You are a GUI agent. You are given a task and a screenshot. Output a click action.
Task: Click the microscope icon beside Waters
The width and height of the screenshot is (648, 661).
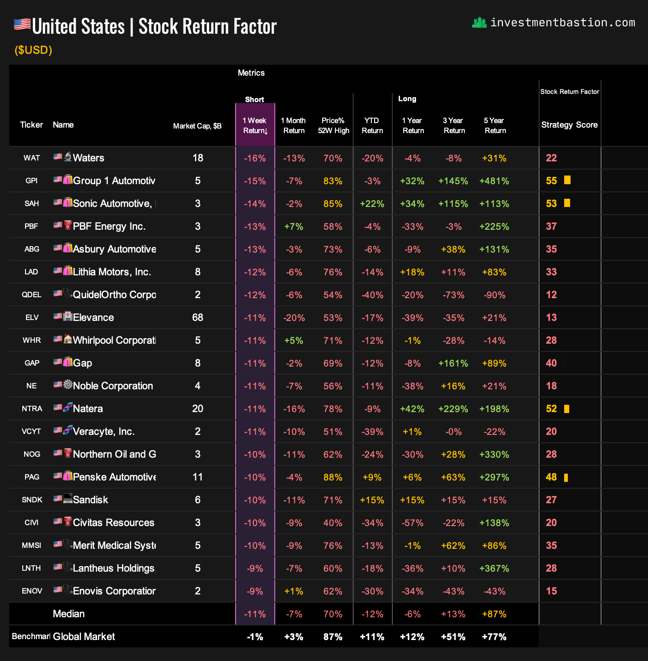coord(68,157)
